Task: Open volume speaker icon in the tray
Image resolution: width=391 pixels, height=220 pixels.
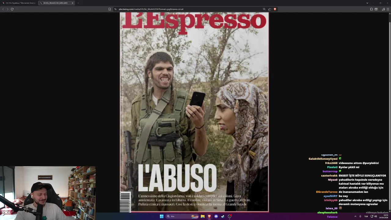Action: (376, 216)
